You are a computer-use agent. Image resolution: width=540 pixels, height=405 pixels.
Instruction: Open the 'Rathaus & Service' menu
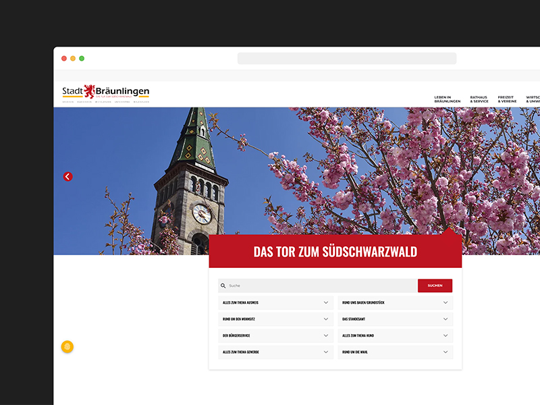tap(479, 99)
